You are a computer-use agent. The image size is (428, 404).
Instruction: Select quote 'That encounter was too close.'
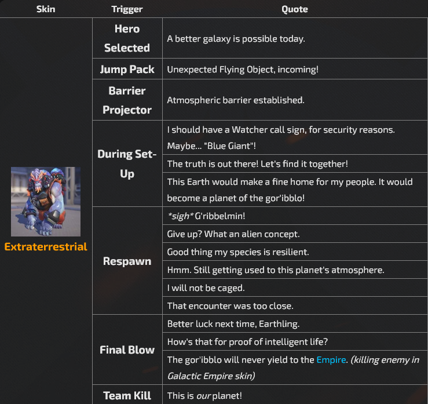(x=230, y=306)
